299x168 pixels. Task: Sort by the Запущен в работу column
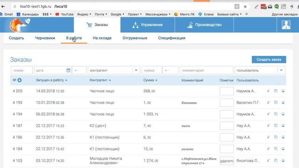pos(51,80)
